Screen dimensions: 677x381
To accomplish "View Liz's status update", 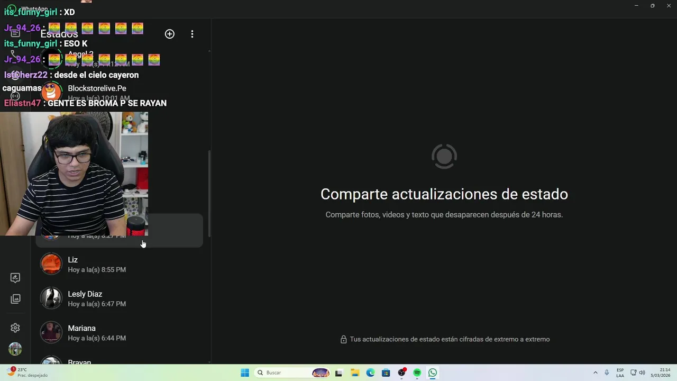I will point(120,264).
